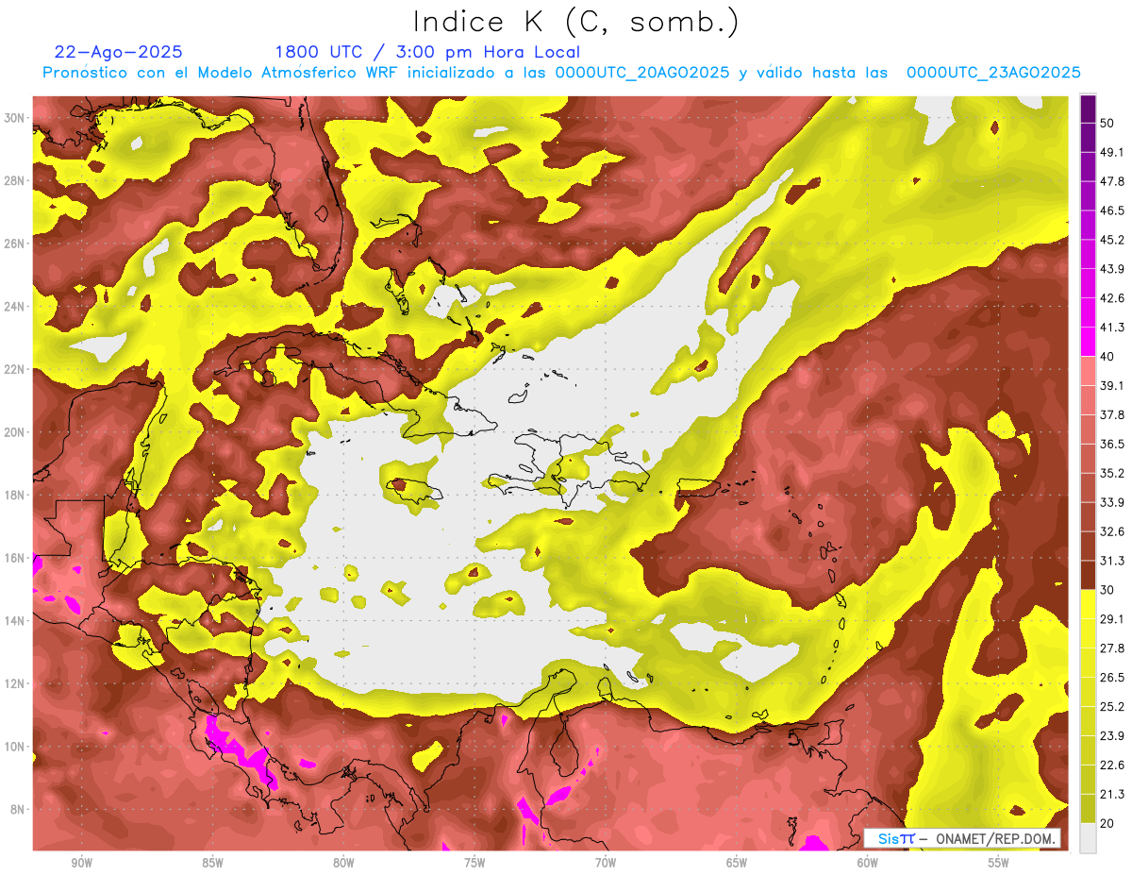Click the colorbar value 43.9
The width and height of the screenshot is (1132, 875).
(x=1111, y=269)
